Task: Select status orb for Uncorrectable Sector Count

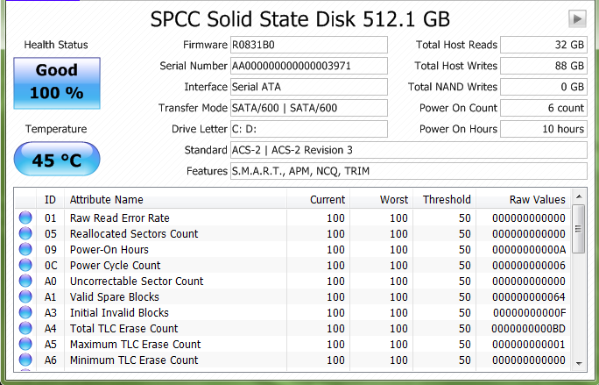Action: point(25,281)
